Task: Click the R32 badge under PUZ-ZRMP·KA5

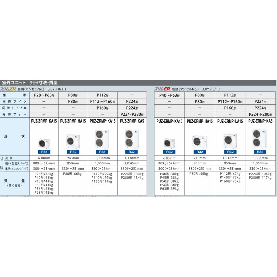Action: coord(131,152)
